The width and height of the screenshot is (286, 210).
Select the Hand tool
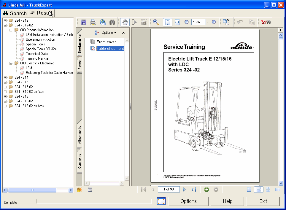coord(125,22)
